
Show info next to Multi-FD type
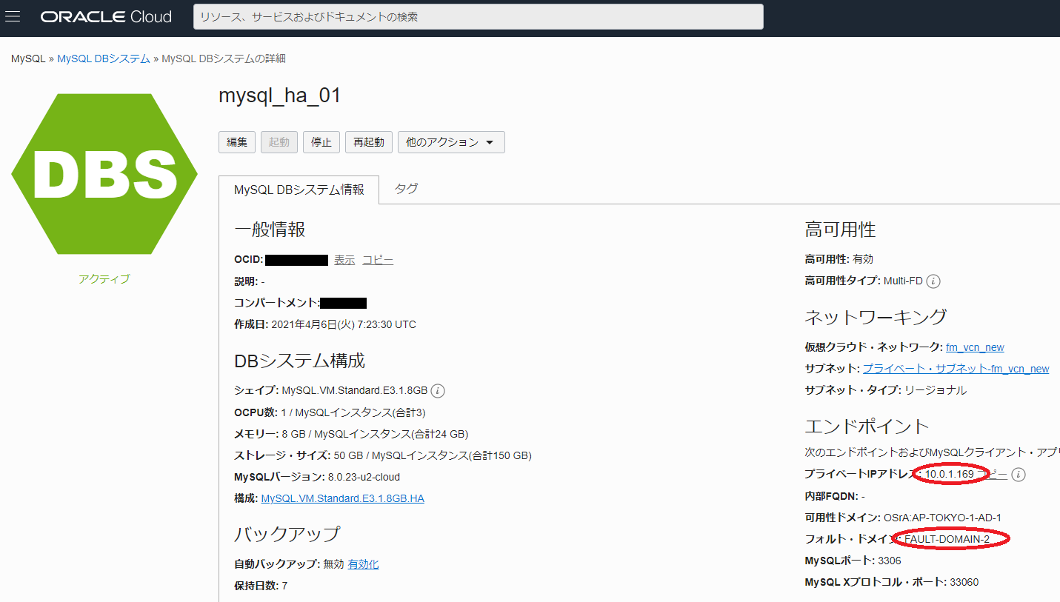point(933,281)
